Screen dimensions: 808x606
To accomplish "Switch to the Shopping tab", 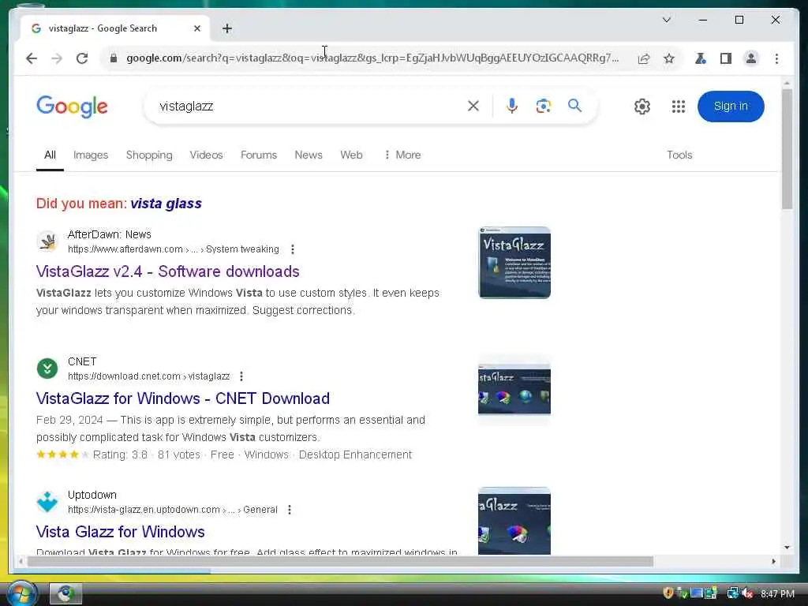I will (149, 155).
